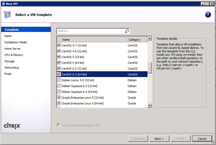The width and height of the screenshot is (216, 145).
Task: Click the blue help question mark icon
Action: click(208, 15)
